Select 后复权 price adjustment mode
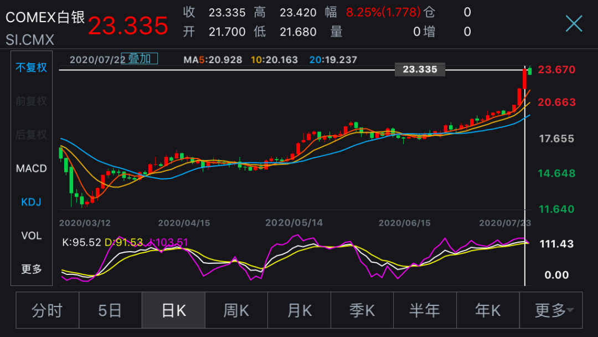 pos(31,135)
